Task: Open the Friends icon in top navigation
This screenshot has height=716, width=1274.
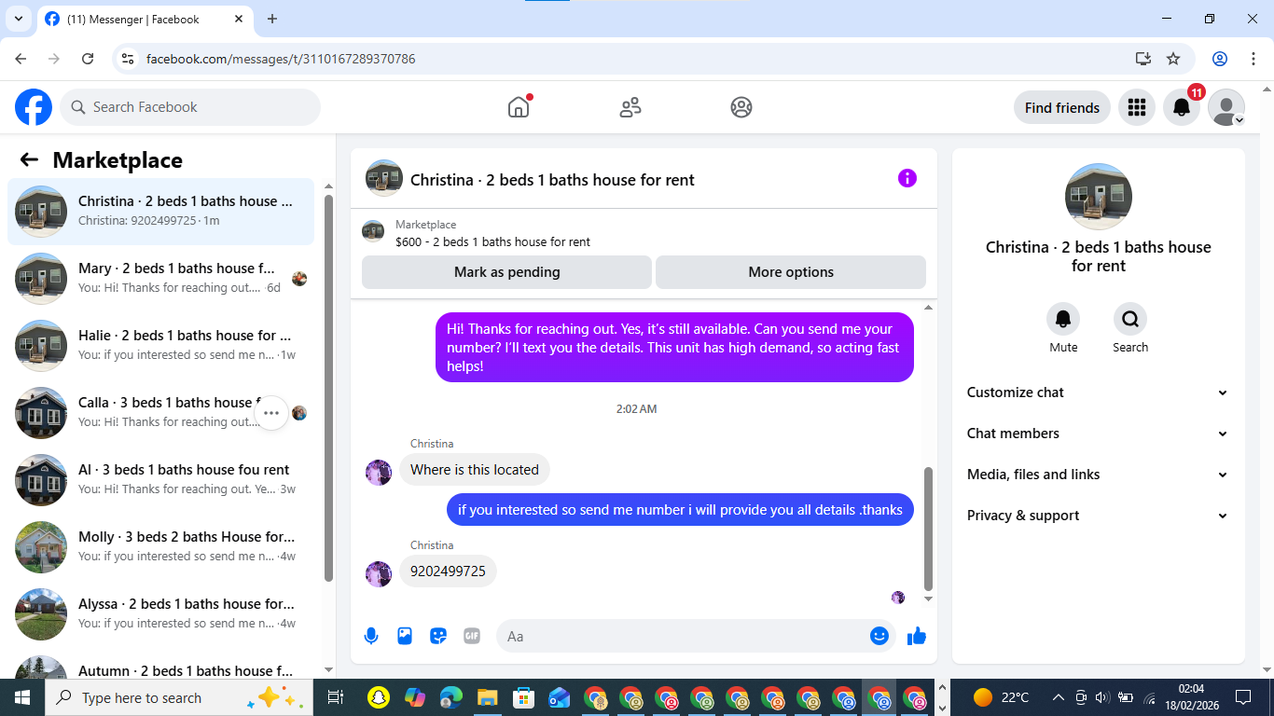Action: [x=630, y=107]
